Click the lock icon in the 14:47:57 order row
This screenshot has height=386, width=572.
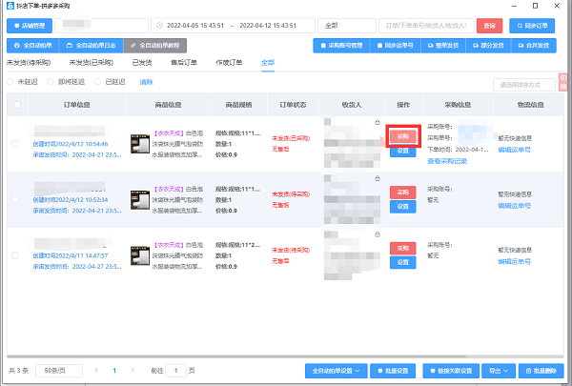click(378, 234)
